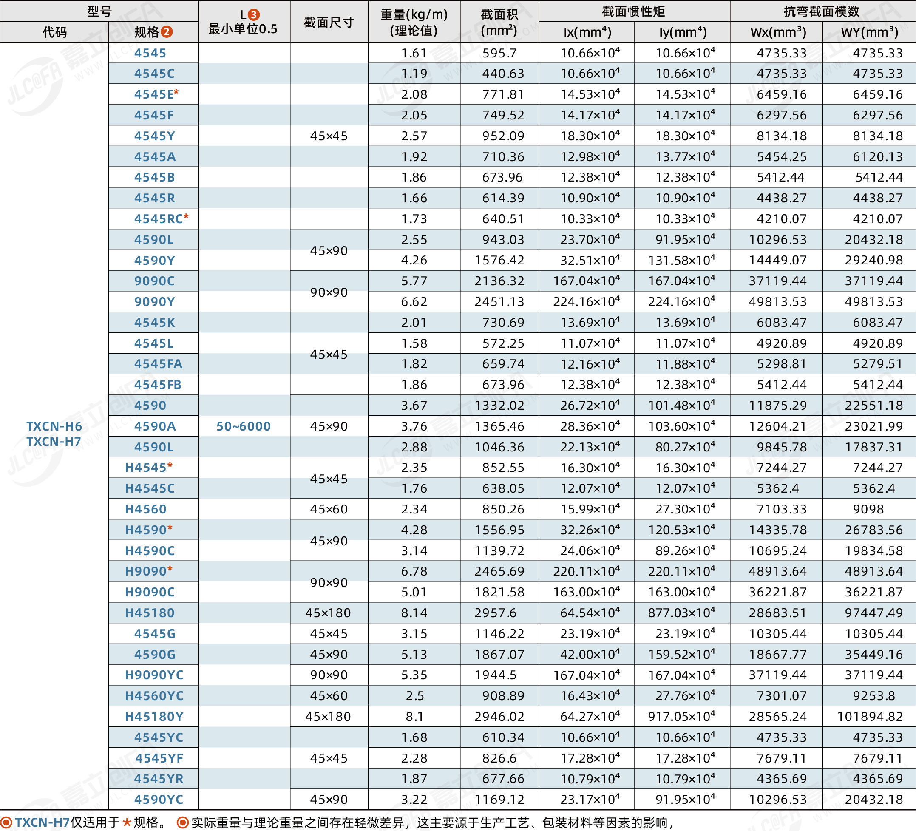916x831 pixels.
Task: Click the orange circled 2 icon
Action: point(167,32)
